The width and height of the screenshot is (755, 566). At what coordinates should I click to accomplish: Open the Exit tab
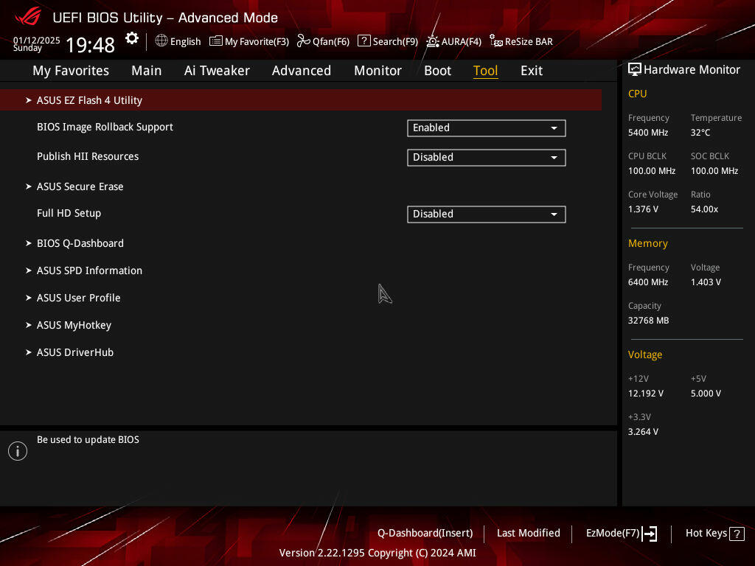(x=532, y=71)
